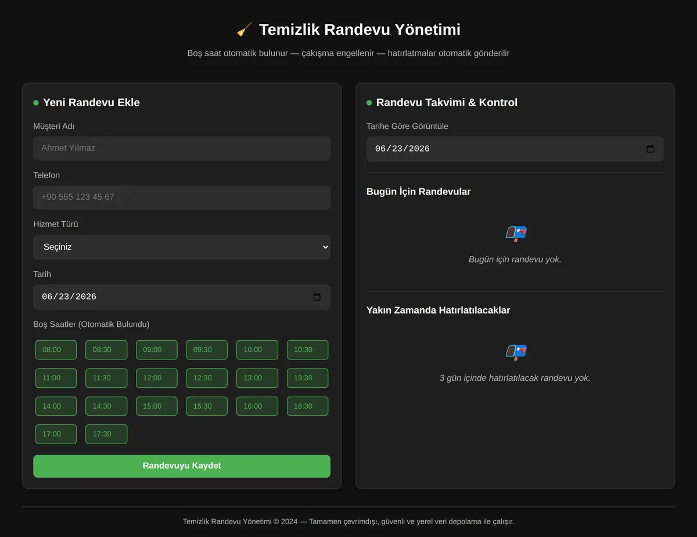
Task: Select the 17:30 time slot
Action: pos(106,434)
